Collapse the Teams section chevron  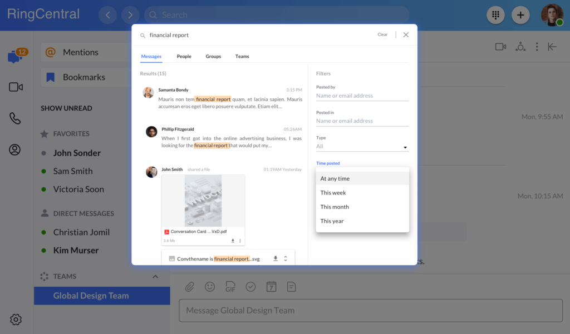point(155,276)
